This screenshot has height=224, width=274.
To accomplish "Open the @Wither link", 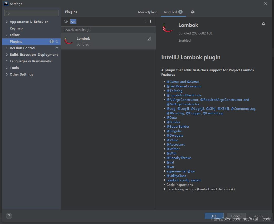I will click(x=173, y=149).
